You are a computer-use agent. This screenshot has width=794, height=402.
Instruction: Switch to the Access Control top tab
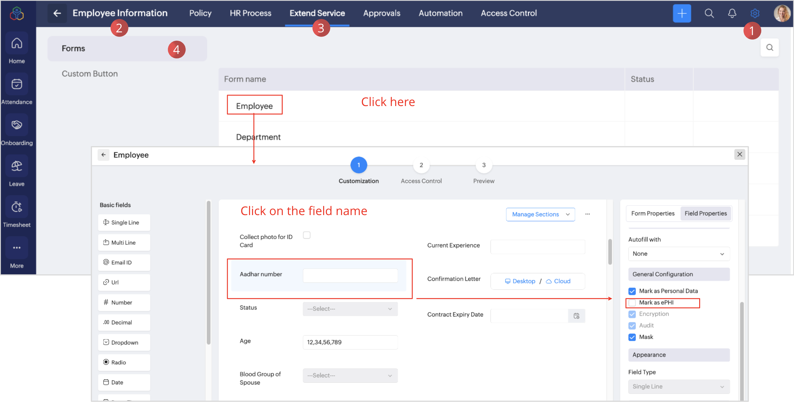pos(509,13)
